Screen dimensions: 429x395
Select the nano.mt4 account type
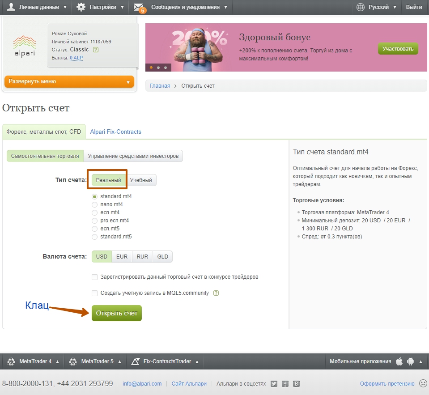coord(94,204)
